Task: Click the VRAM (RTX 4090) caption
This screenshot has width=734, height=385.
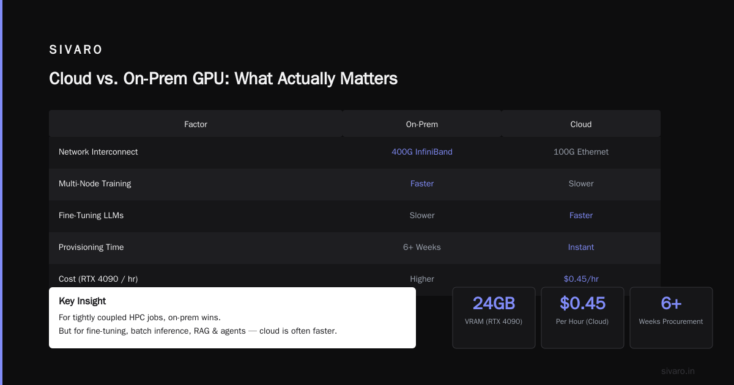Action: (494, 321)
